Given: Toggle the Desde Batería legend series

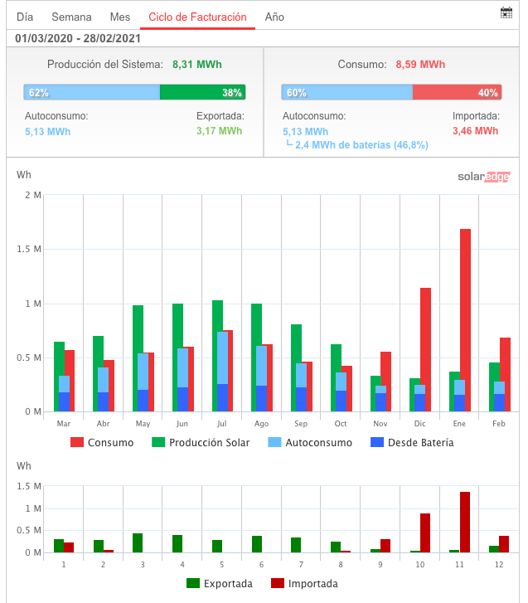Looking at the screenshot, I should [412, 442].
